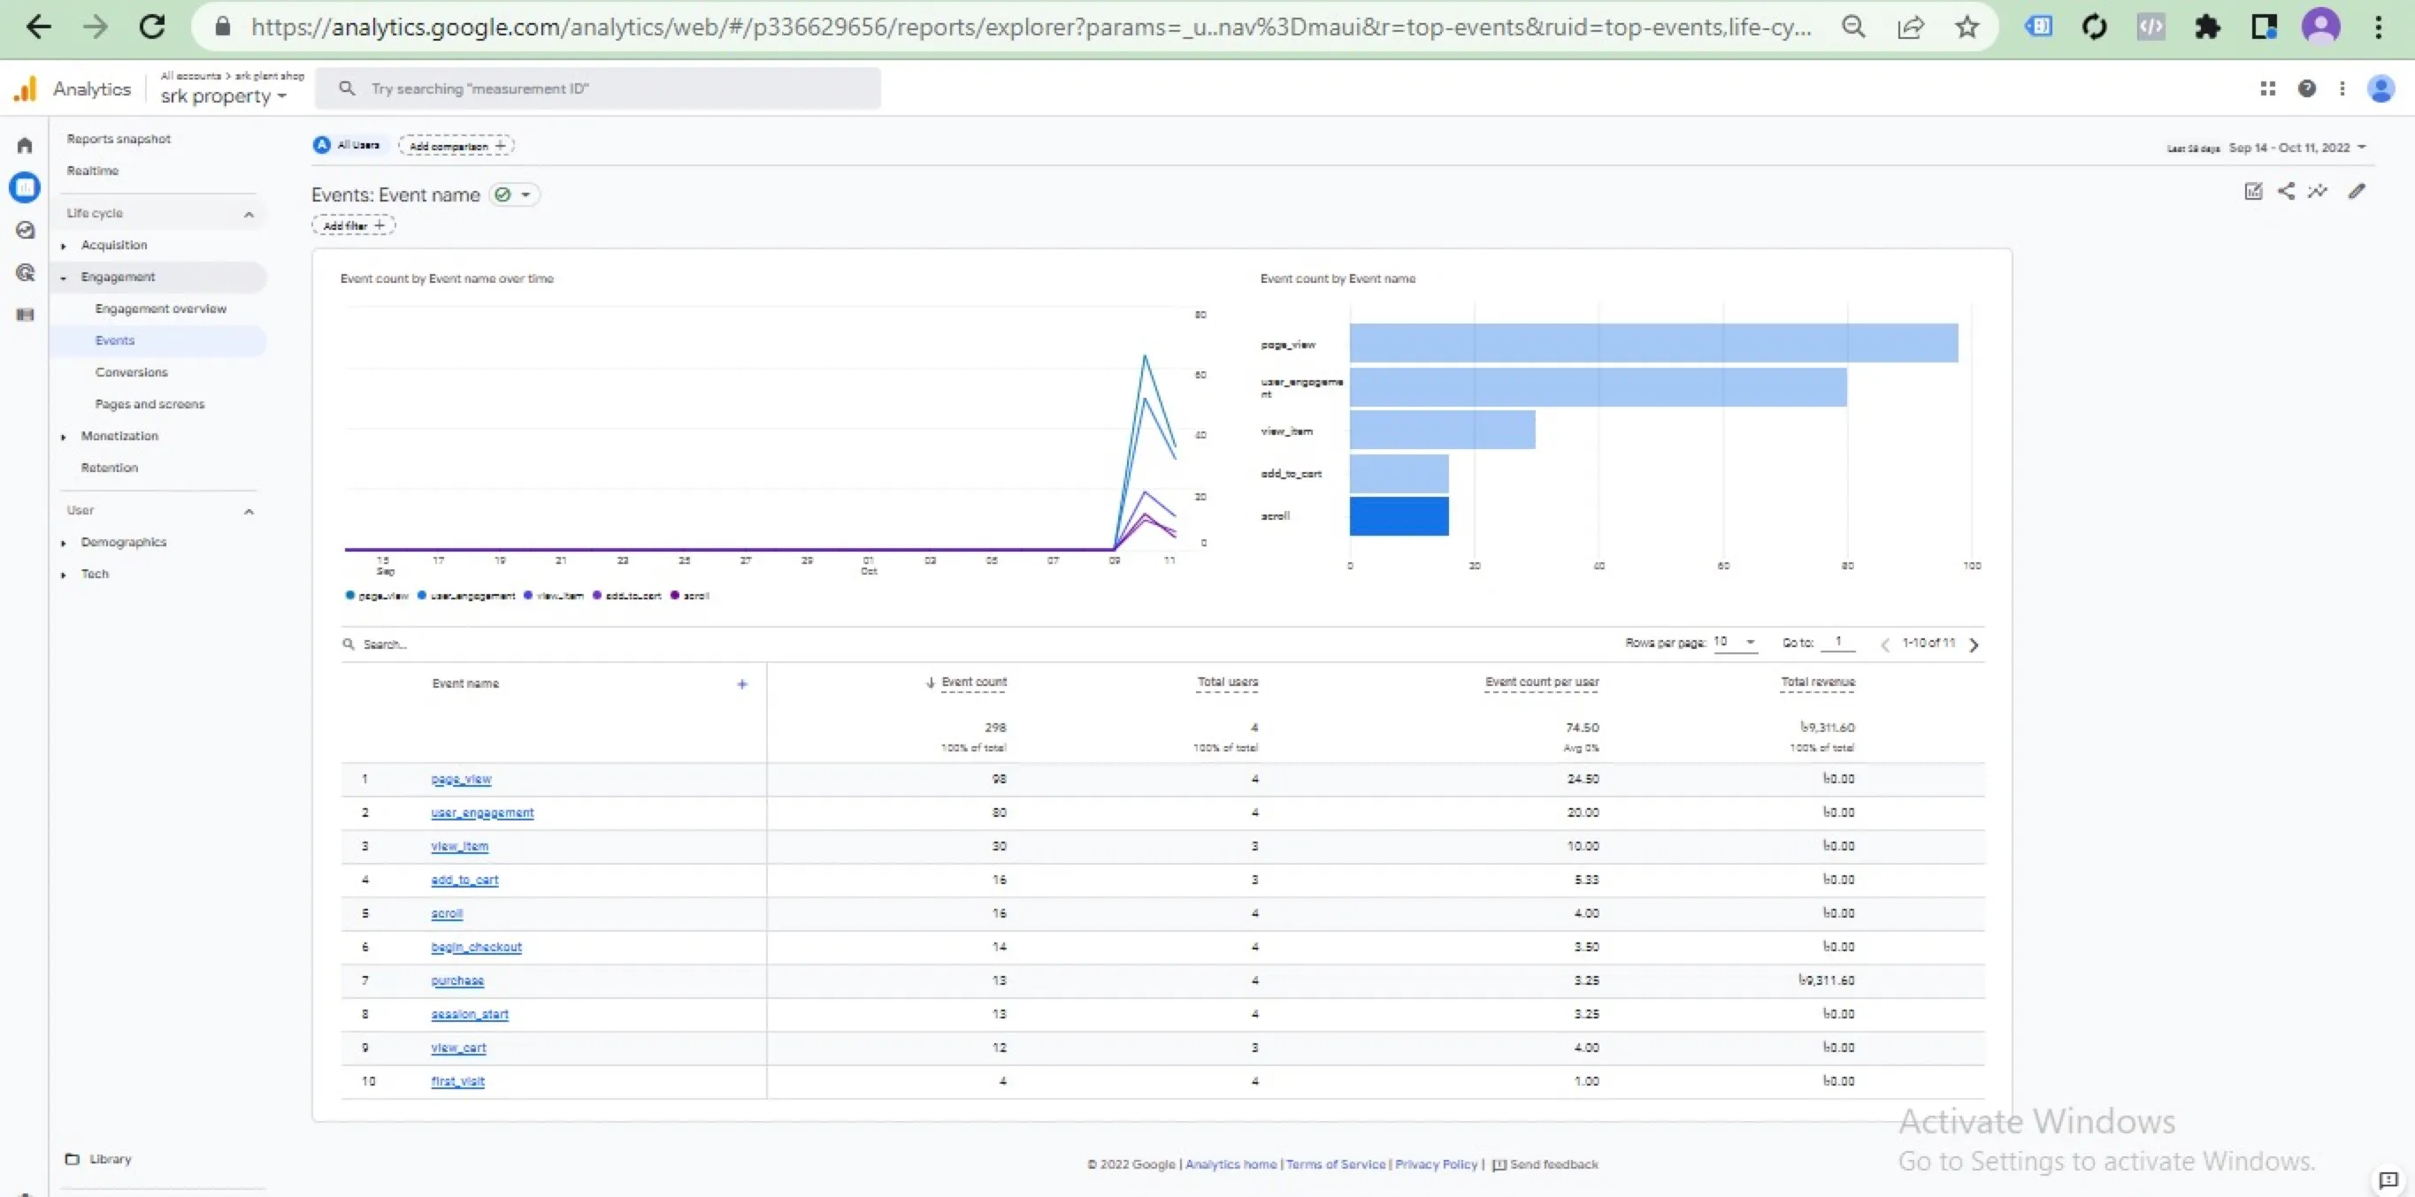
Task: Open the add_to_cart event link
Action: pyautogui.click(x=464, y=880)
